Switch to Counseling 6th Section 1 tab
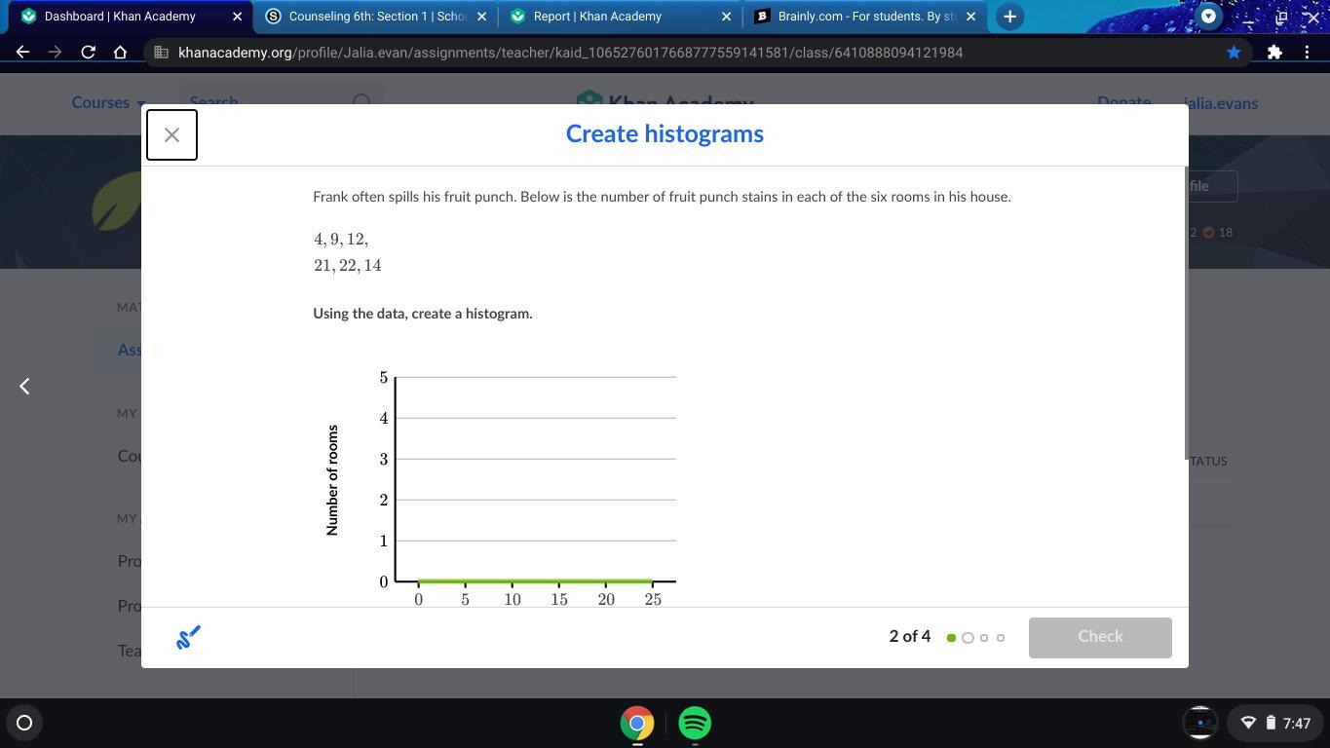 pos(377,17)
